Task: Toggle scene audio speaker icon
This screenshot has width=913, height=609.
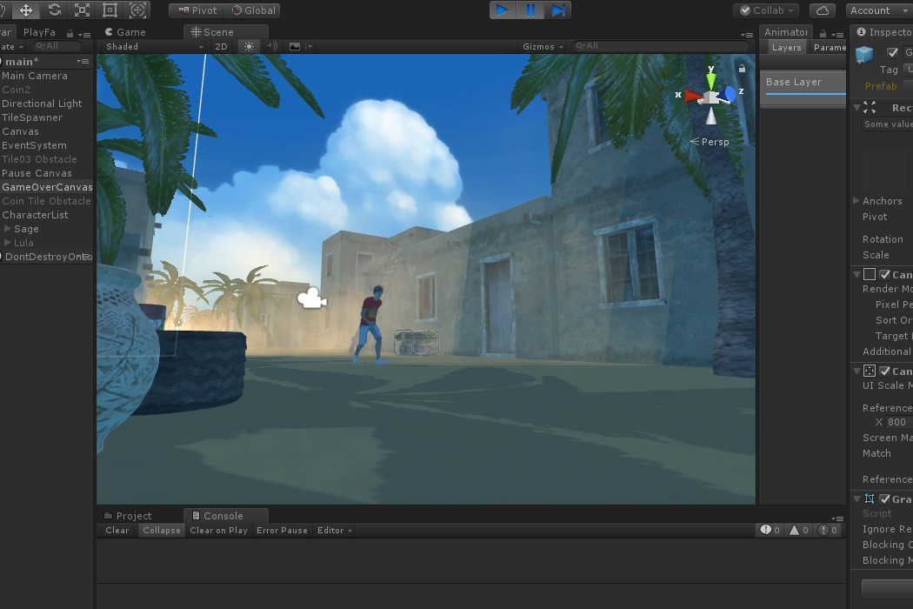Action: [272, 46]
